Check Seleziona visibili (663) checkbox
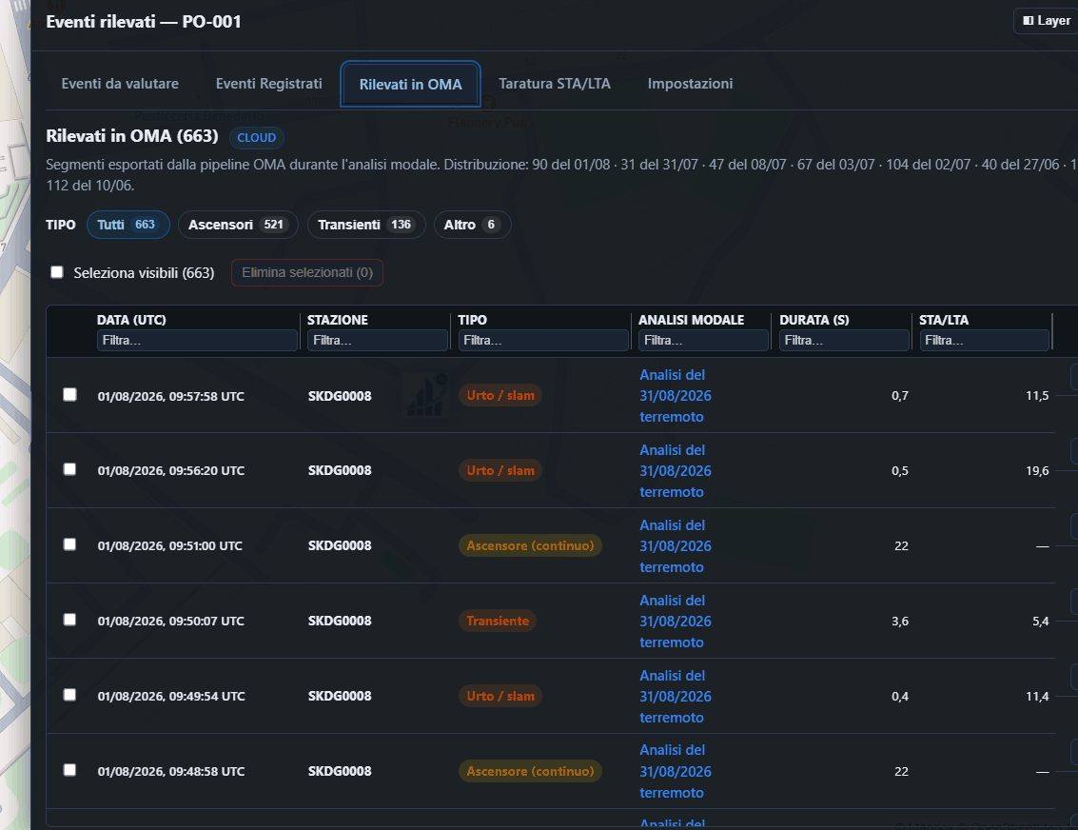The image size is (1078, 830). click(x=57, y=272)
